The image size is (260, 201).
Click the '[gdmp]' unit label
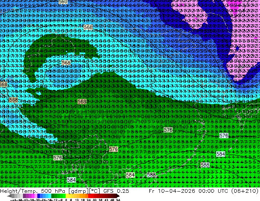coord(78,191)
